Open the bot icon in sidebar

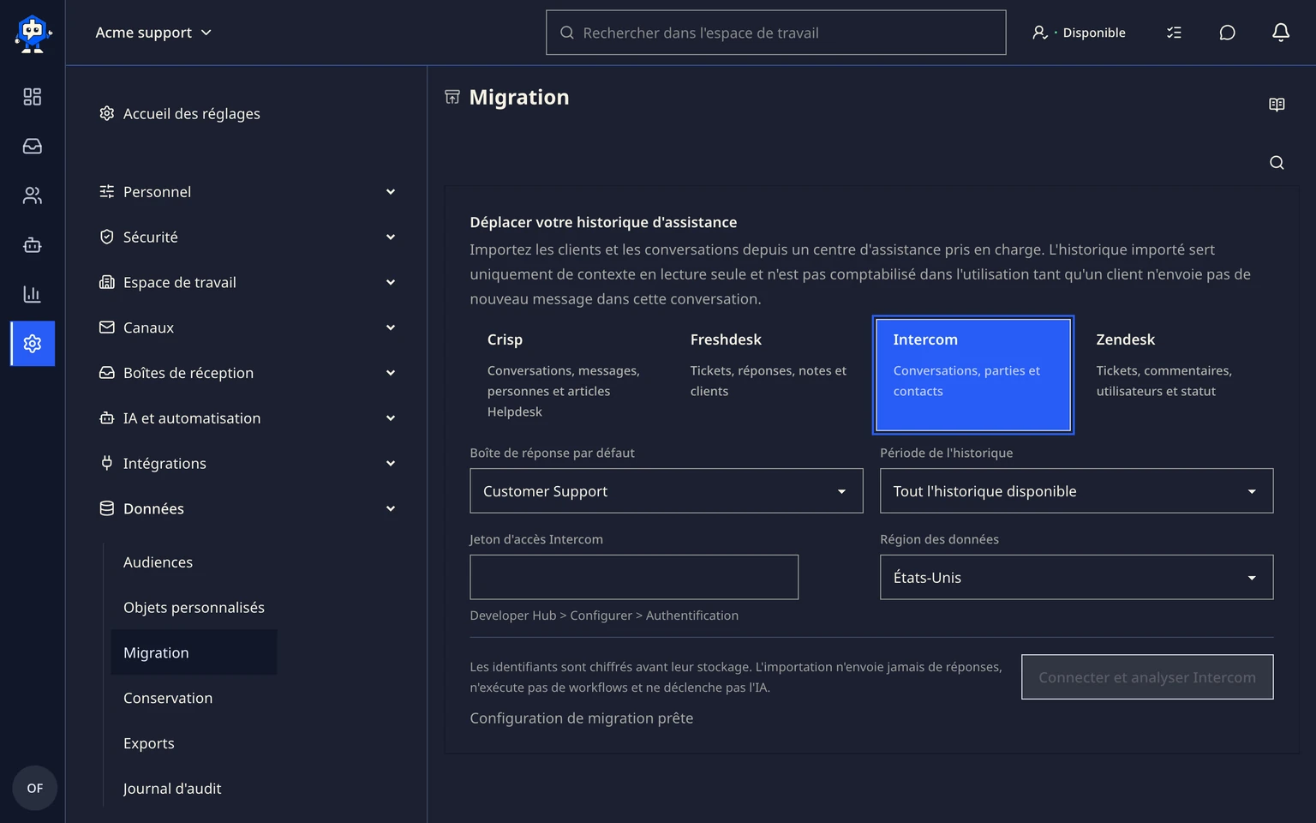click(x=33, y=245)
